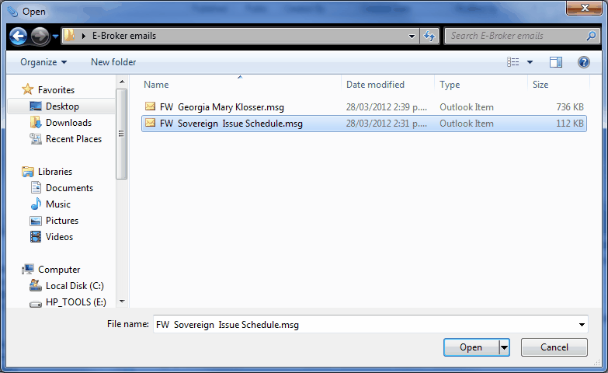Select Computer in navigation pane
608x373 pixels.
pos(59,270)
